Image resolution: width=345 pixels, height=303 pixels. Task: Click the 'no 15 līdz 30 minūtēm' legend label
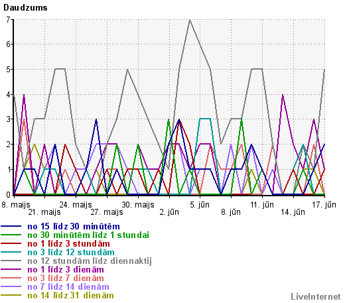coord(74,227)
